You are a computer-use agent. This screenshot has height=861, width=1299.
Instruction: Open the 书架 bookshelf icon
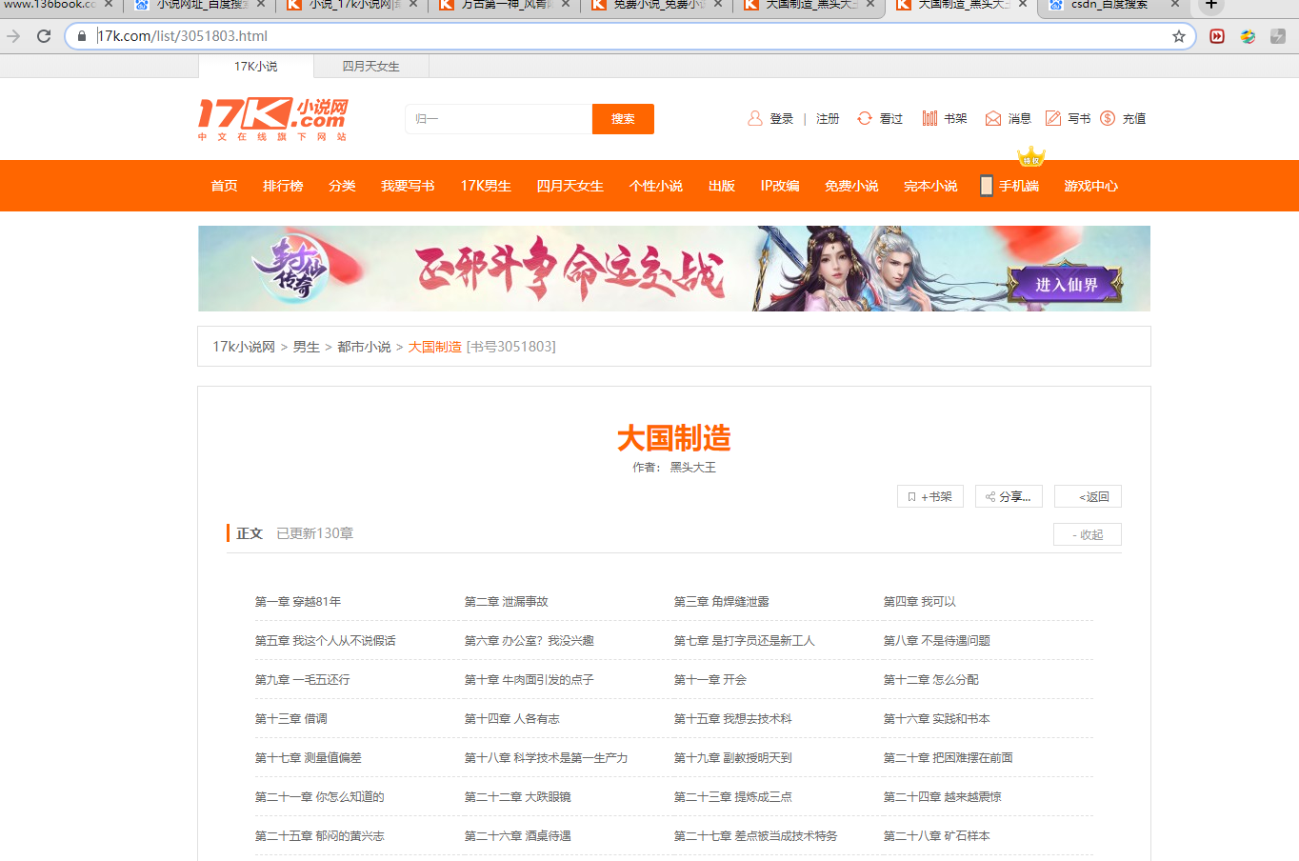(930, 118)
